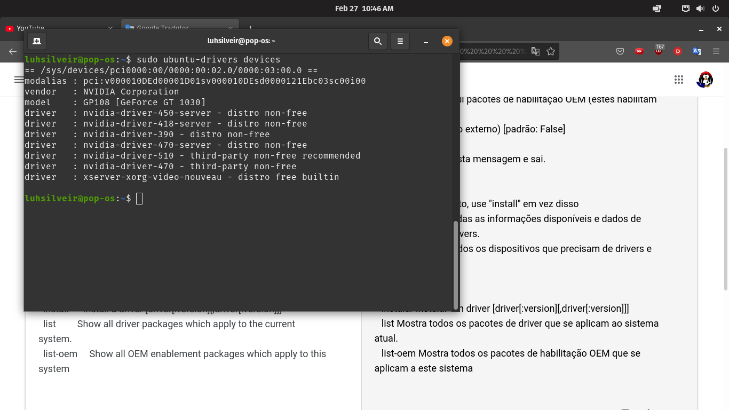The height and width of the screenshot is (410, 729).
Task: Close the Firefox browser window
Action: (718, 28)
